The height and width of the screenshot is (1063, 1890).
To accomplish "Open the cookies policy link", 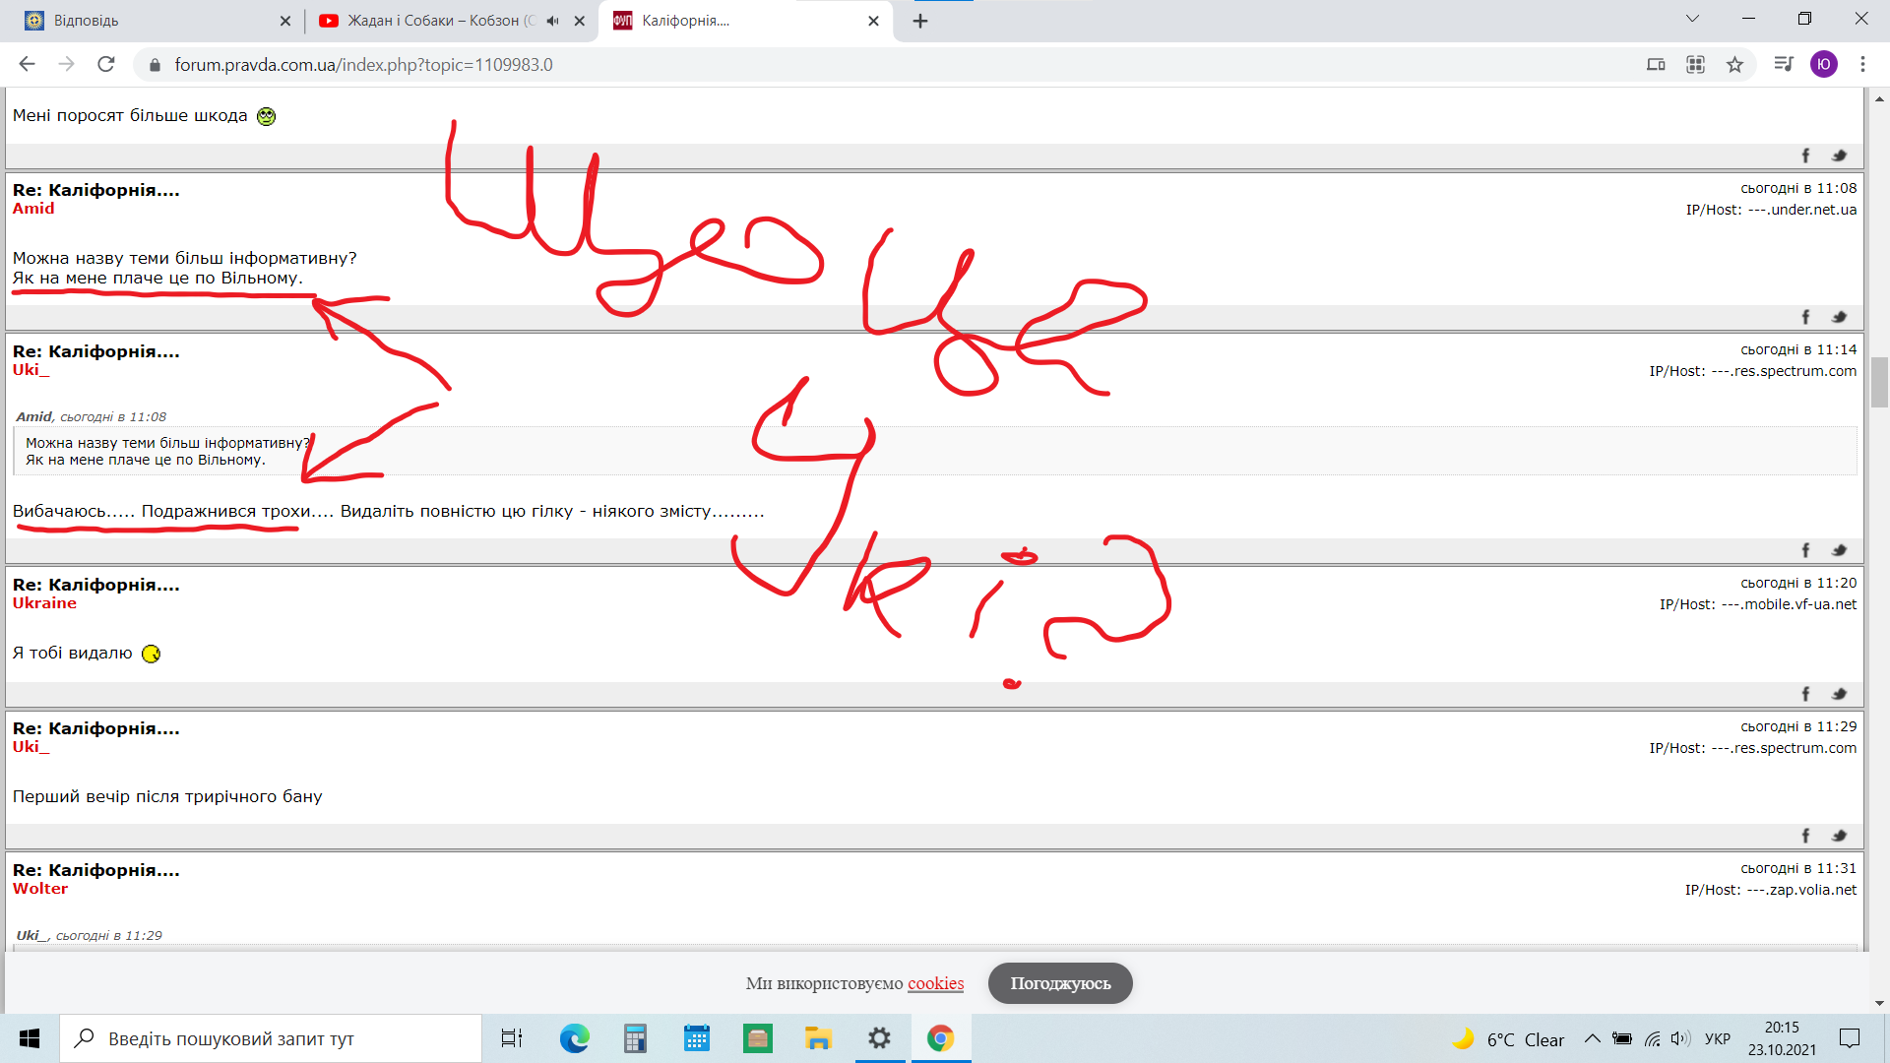I will coord(935,983).
